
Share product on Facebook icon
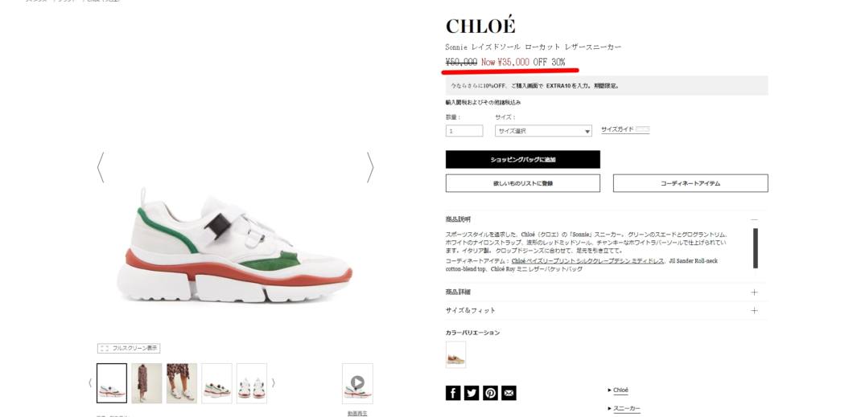pyautogui.click(x=453, y=393)
